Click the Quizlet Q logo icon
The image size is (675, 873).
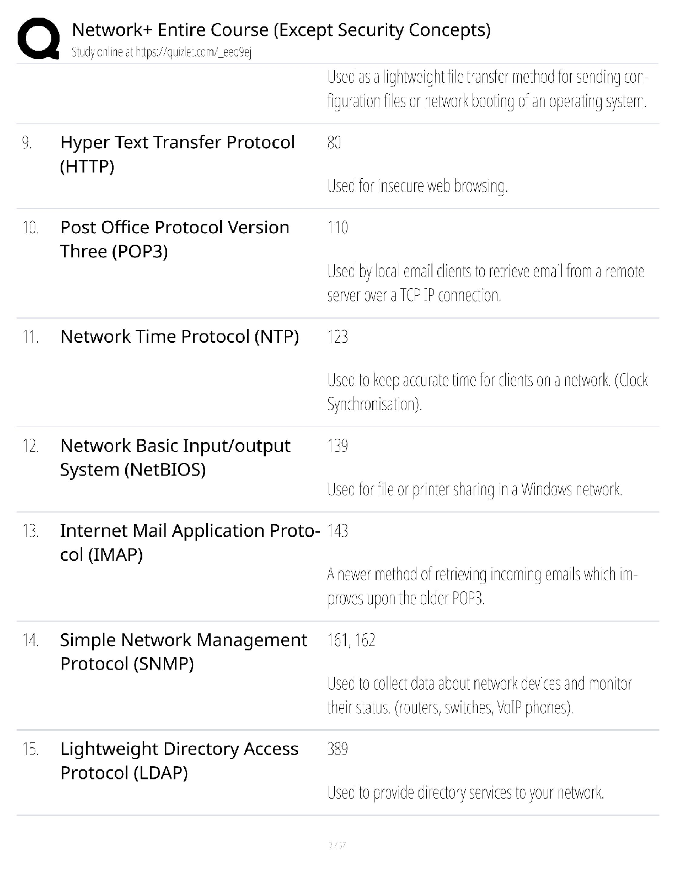pyautogui.click(x=38, y=37)
